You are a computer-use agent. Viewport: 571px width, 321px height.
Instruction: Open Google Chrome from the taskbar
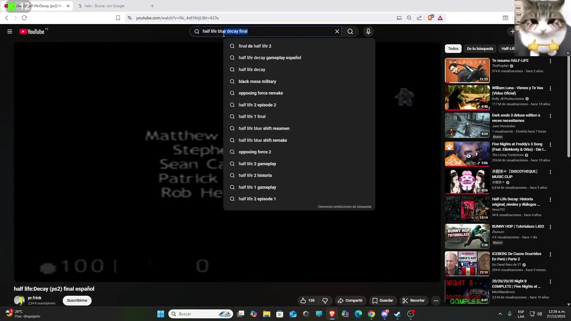[x=371, y=314]
